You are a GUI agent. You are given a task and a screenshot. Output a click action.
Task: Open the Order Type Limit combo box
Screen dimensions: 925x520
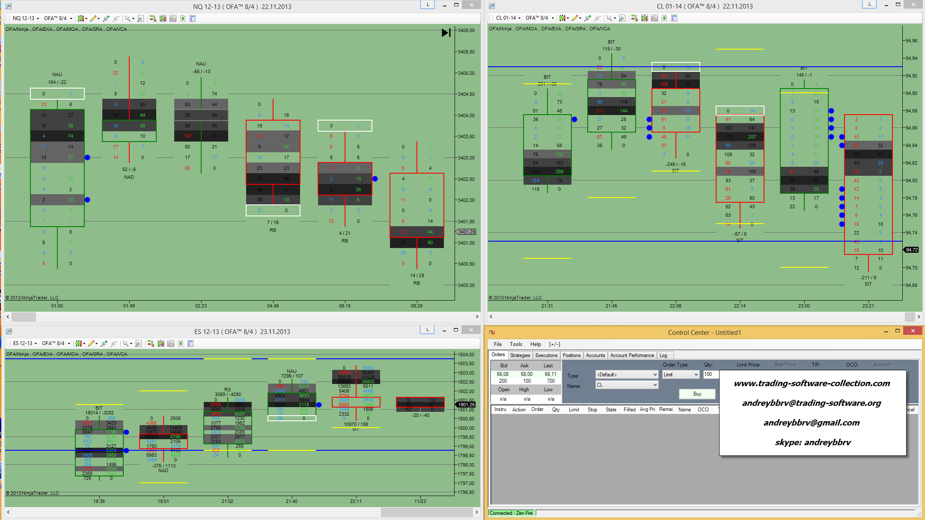(x=681, y=375)
